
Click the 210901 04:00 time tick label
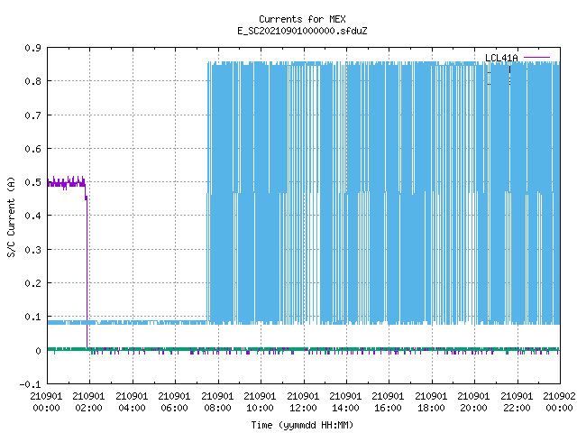[132, 402]
